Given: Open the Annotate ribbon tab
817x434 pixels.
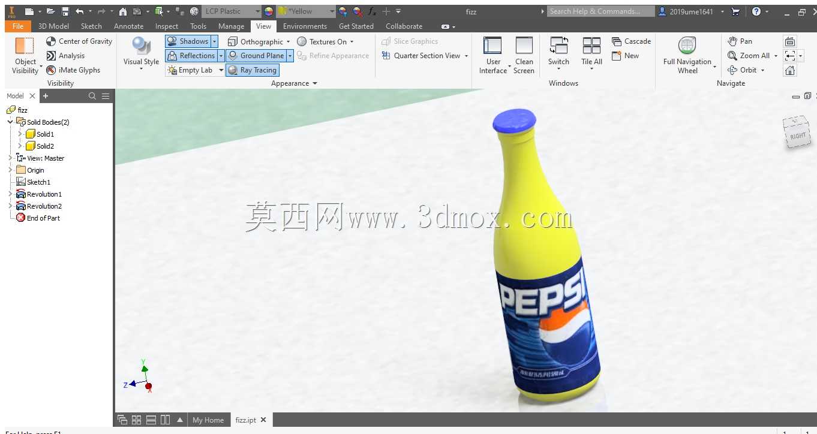Looking at the screenshot, I should click(x=128, y=26).
